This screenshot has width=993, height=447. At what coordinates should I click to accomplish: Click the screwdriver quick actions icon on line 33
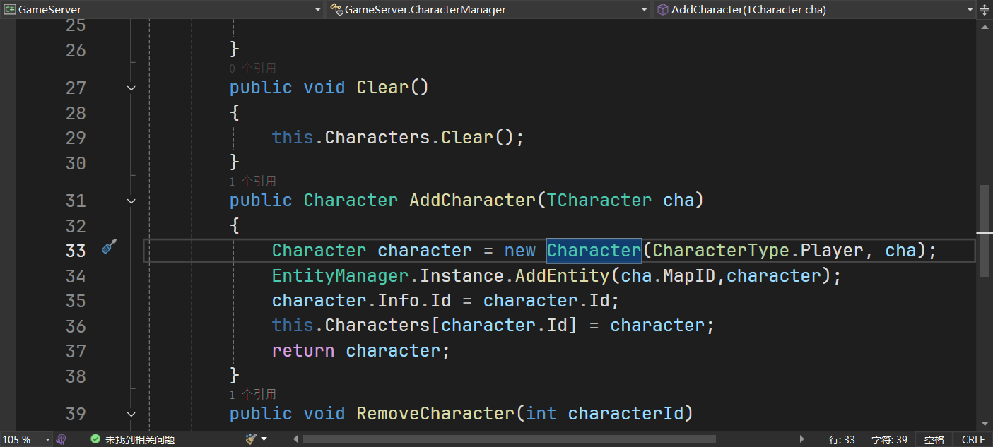point(108,246)
